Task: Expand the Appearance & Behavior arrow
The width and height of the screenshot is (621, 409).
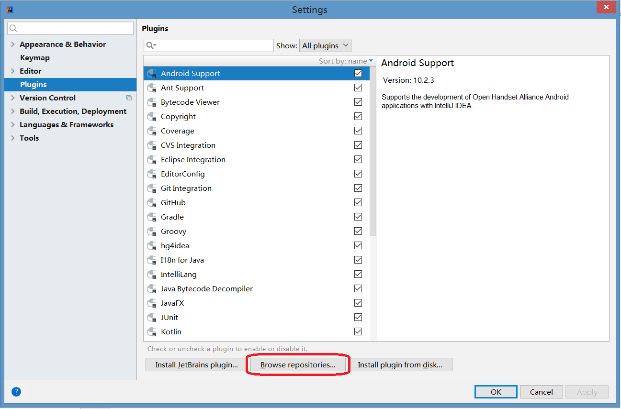Action: tap(13, 44)
